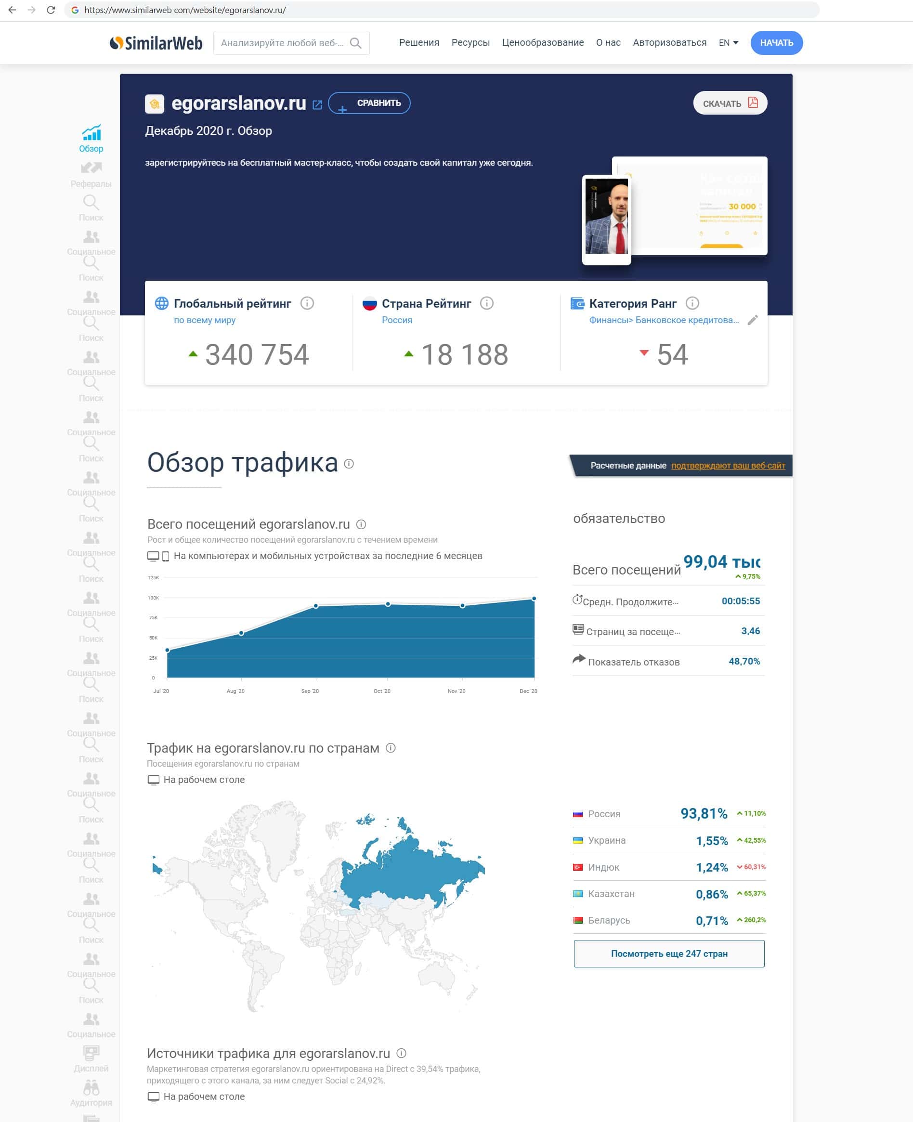
Task: Click the НАЧАТЬ button
Action: coord(776,42)
